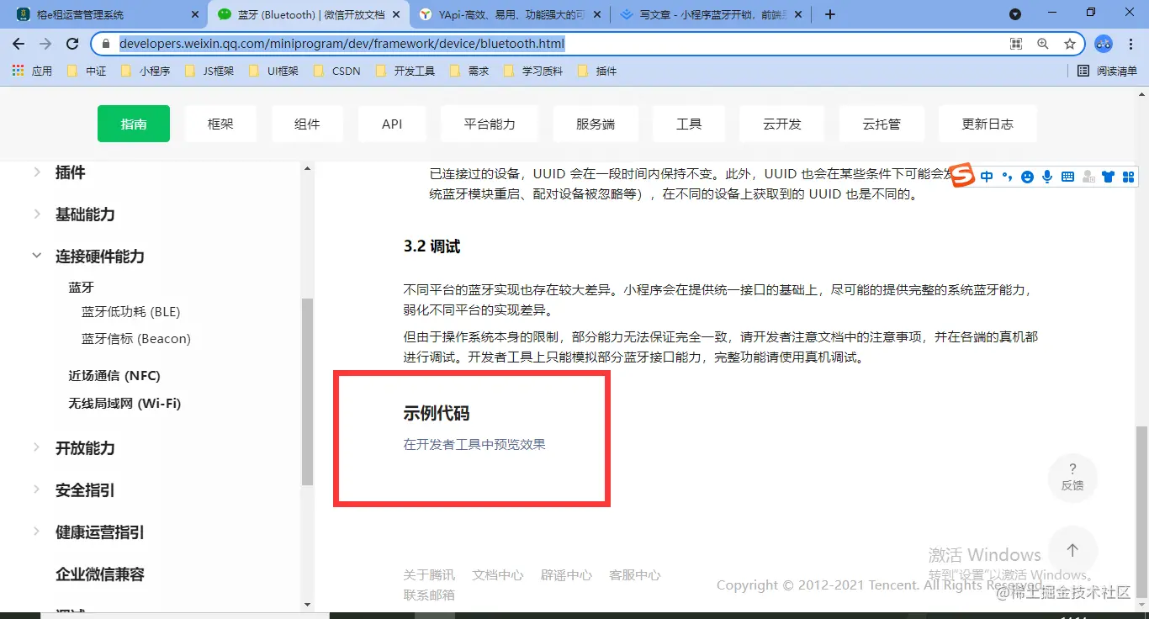This screenshot has height=619, width=1149.
Task: Open the Chrome three-dot menu
Action: click(x=1131, y=44)
